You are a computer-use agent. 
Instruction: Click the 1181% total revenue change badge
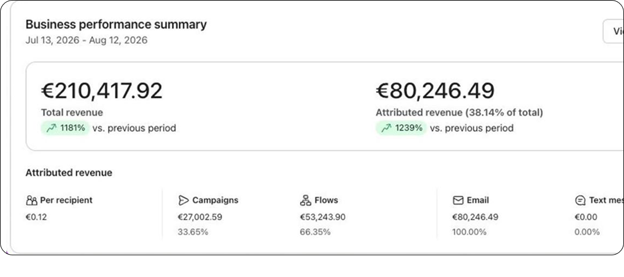coord(65,128)
